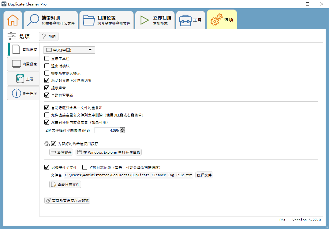
Task: Click the toolbox icon of 工具
Action: (185, 20)
